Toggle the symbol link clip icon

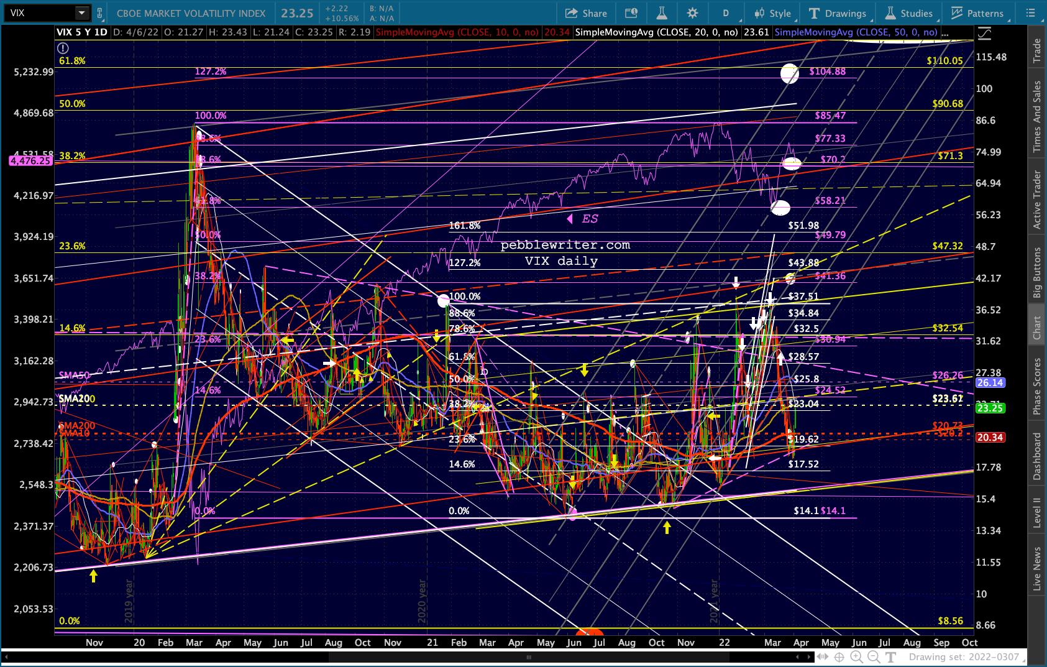point(99,13)
